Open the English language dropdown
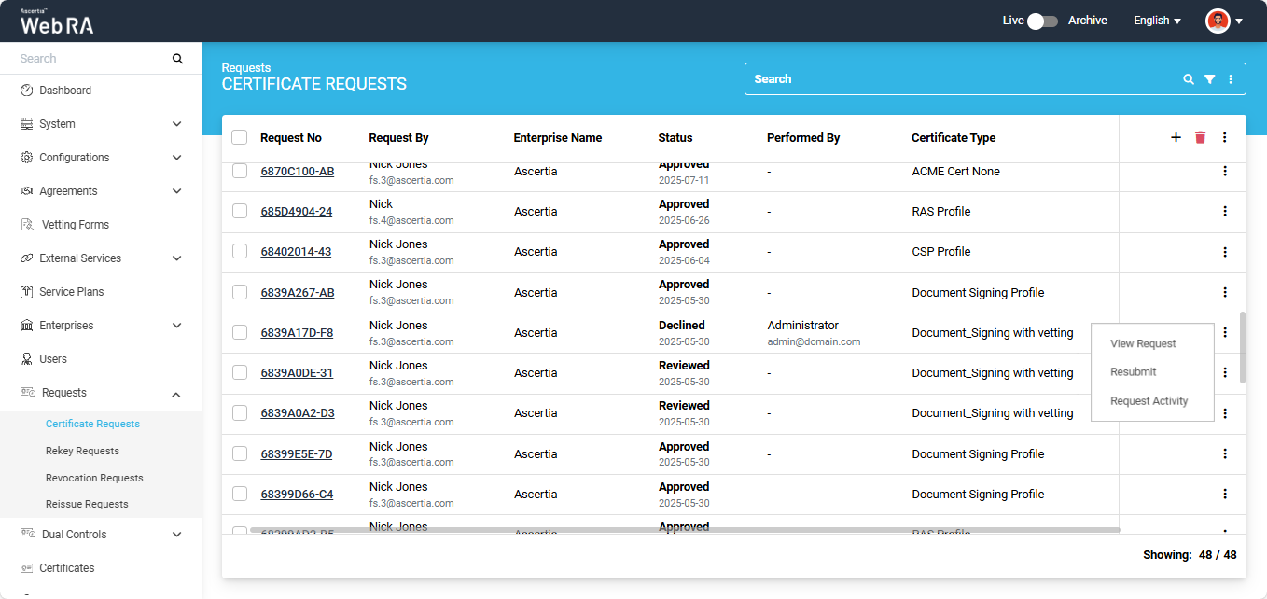 pyautogui.click(x=1157, y=21)
